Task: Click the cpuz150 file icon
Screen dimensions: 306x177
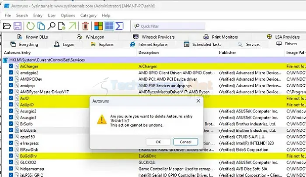Action: (17, 137)
